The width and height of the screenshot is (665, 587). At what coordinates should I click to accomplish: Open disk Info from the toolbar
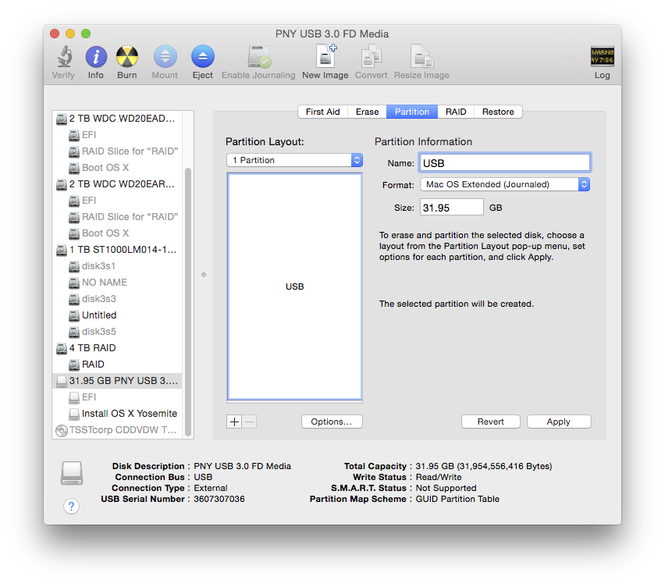click(x=96, y=57)
